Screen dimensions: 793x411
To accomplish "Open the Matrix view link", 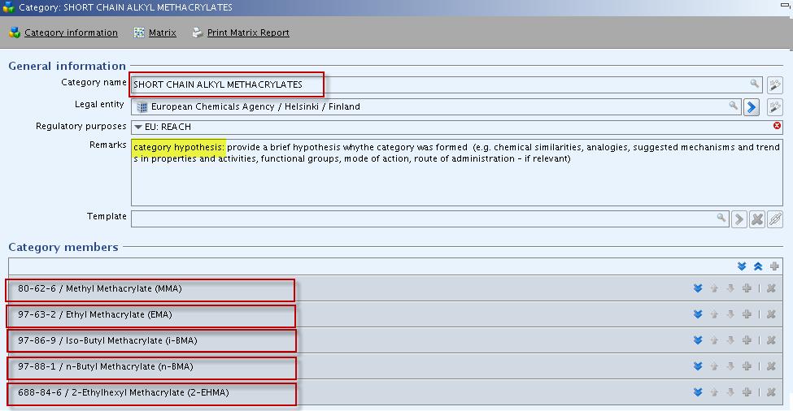I will coord(163,32).
